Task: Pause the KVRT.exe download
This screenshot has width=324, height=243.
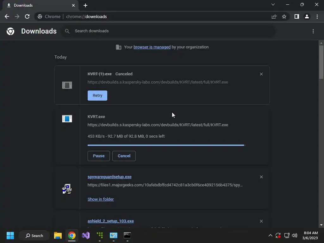Action: coord(99,156)
